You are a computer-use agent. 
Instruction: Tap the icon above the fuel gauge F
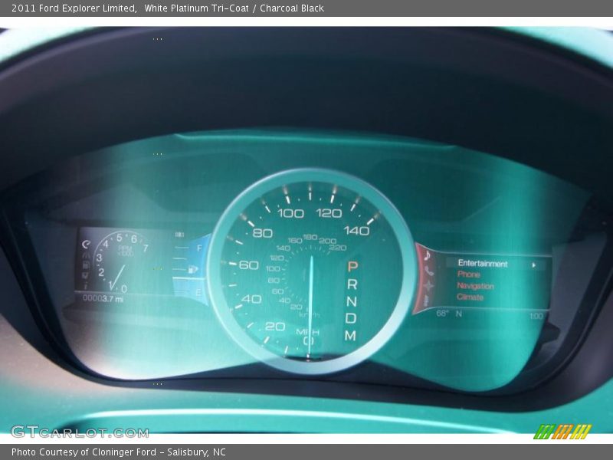(179, 235)
